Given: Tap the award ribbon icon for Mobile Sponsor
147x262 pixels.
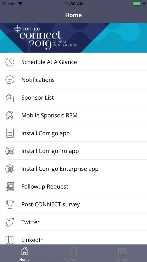Looking at the screenshot, I should [10, 116].
